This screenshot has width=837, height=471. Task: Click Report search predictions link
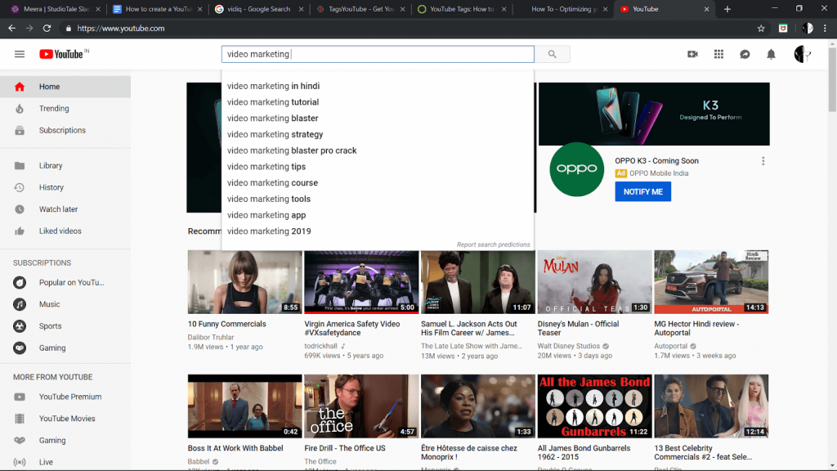click(x=493, y=244)
